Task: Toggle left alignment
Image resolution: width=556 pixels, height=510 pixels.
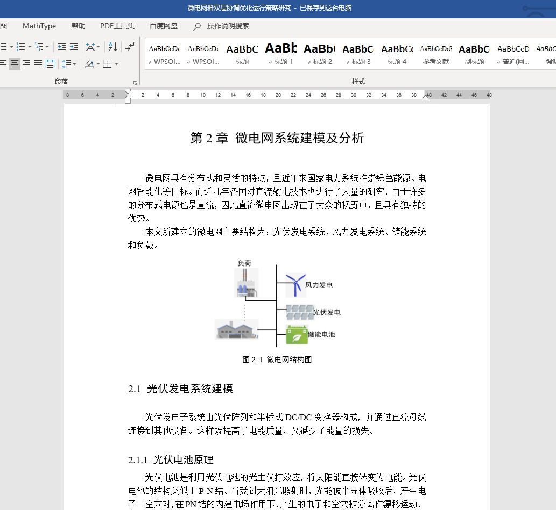Action: 3,64
